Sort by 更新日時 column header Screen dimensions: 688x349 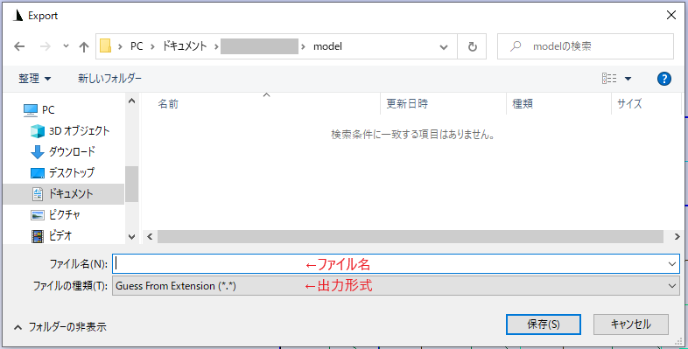(x=407, y=104)
